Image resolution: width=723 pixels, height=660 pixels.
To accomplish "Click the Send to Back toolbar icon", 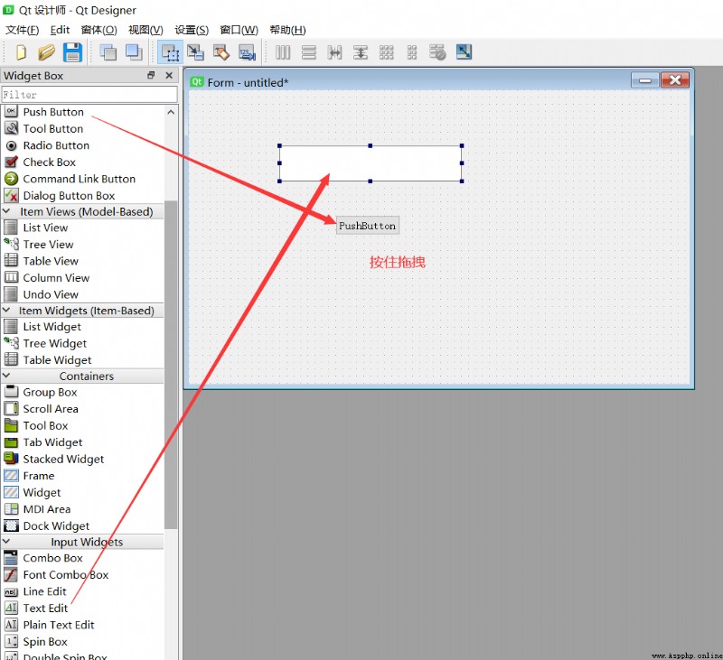I will tap(108, 52).
